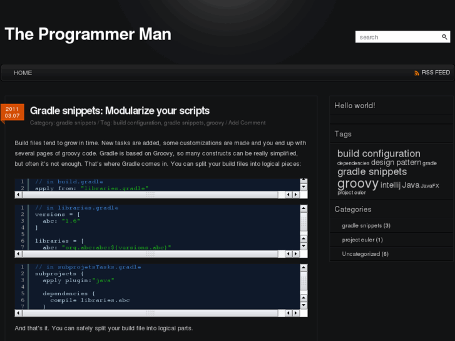This screenshot has height=341, width=455.
Task: Click far-left arrow of libraries.gradle horizontal scrollbar
Action: 18,253
